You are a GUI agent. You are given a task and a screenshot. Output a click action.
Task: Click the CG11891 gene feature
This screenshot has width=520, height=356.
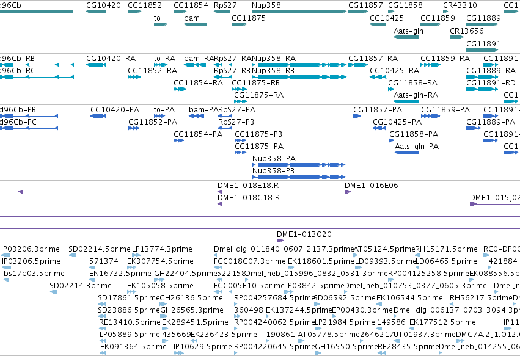[x=482, y=50]
